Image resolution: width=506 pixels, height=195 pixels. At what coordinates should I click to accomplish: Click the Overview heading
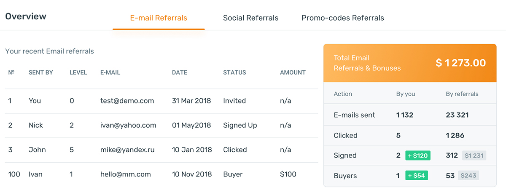pyautogui.click(x=26, y=17)
